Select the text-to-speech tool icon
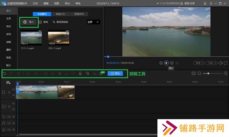 [x=87, y=73]
